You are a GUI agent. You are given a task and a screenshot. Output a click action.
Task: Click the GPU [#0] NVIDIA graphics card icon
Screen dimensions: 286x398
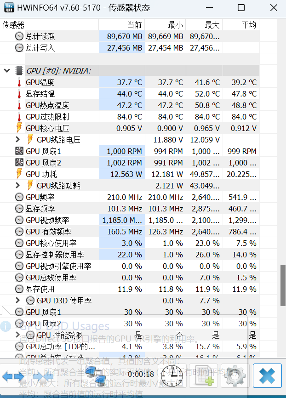point(19,70)
